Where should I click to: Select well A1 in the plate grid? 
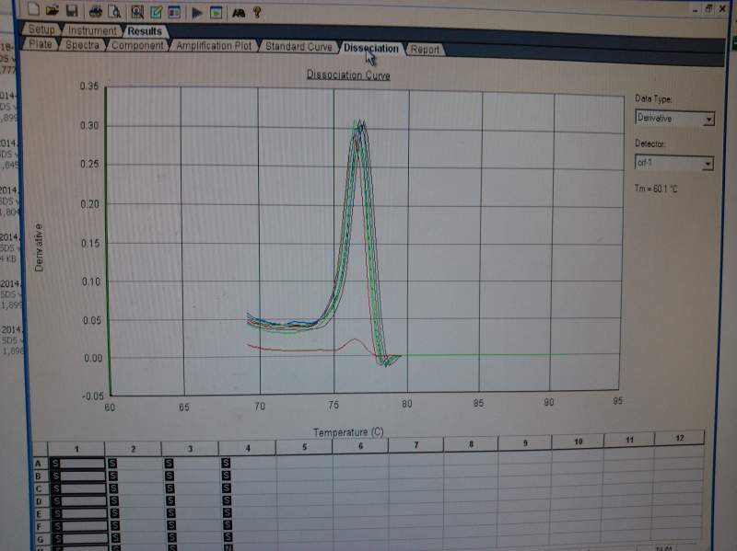click(x=77, y=464)
